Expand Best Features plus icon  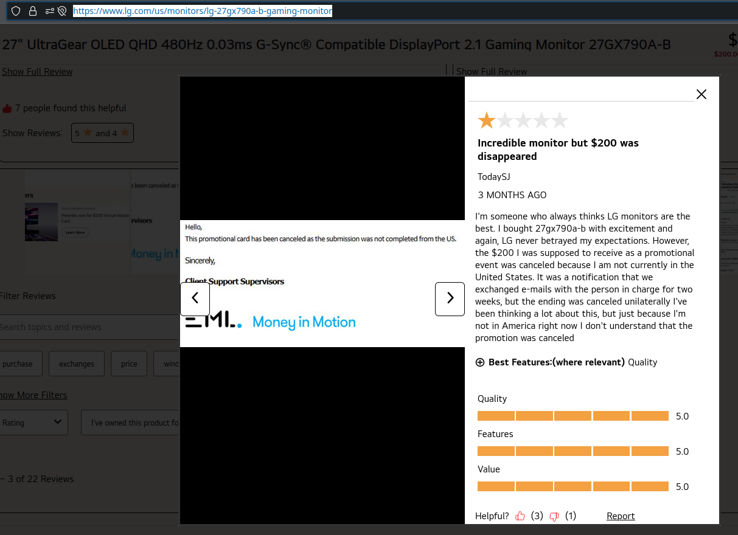pyautogui.click(x=480, y=362)
